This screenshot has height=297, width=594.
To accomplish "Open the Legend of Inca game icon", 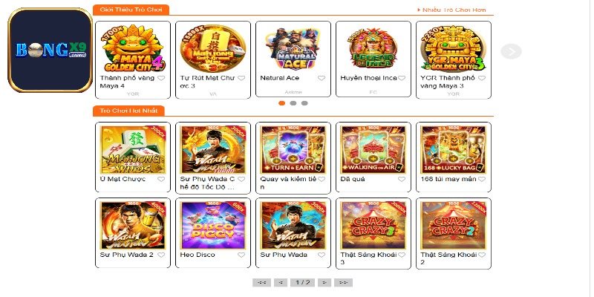I will (x=373, y=48).
